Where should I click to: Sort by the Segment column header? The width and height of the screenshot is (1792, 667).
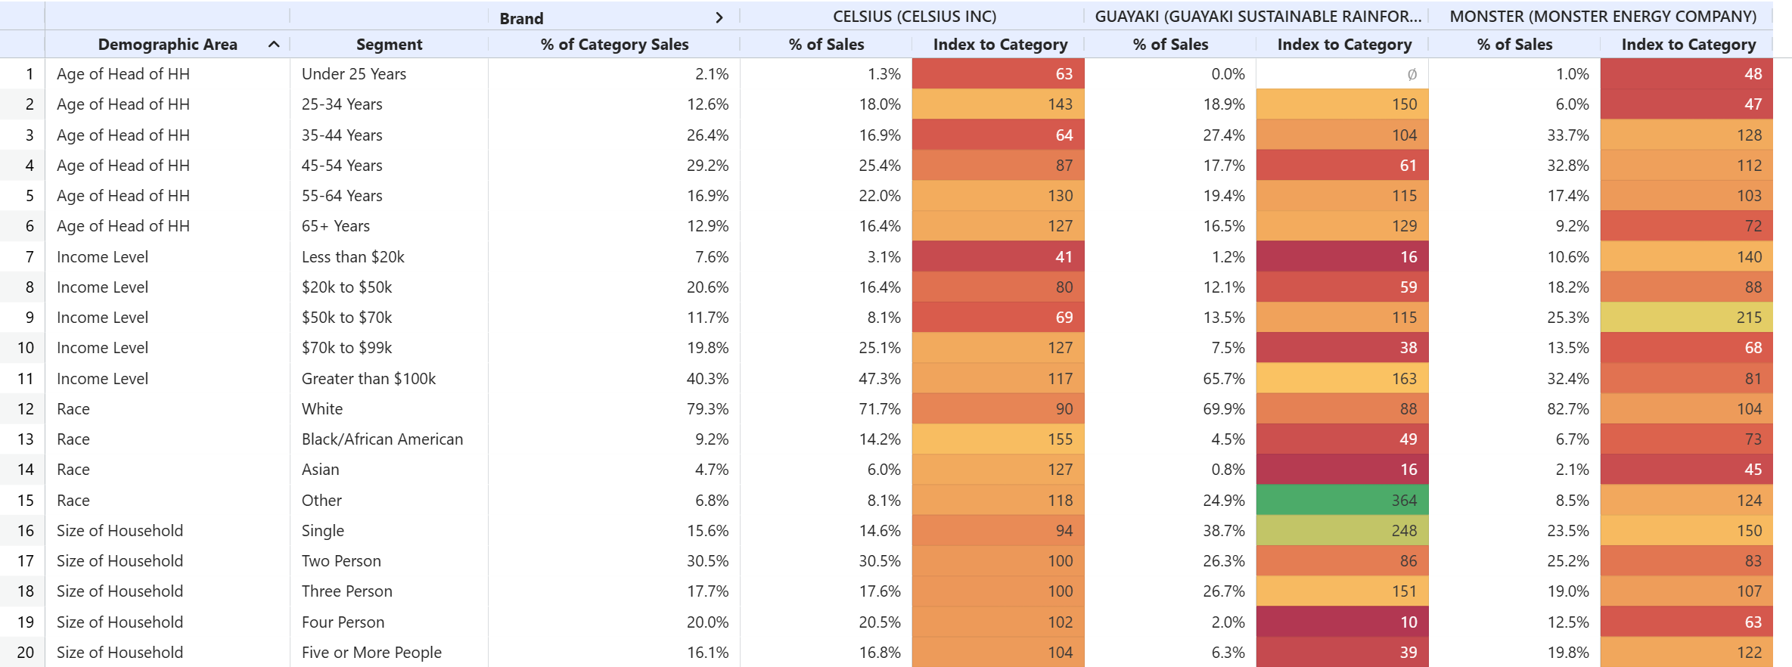[389, 45]
